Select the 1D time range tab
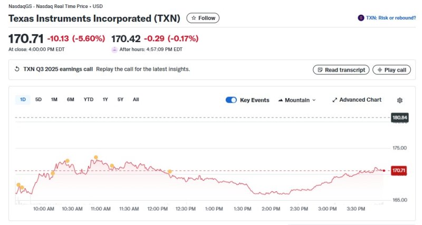The image size is (422, 225). click(23, 100)
